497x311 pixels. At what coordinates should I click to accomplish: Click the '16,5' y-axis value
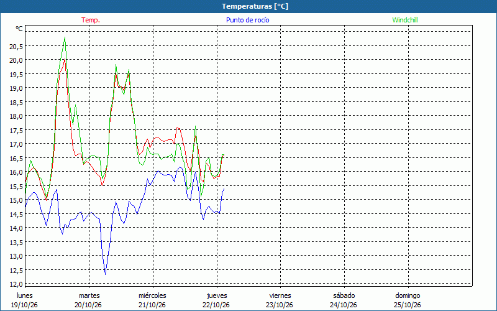[x=16, y=159]
